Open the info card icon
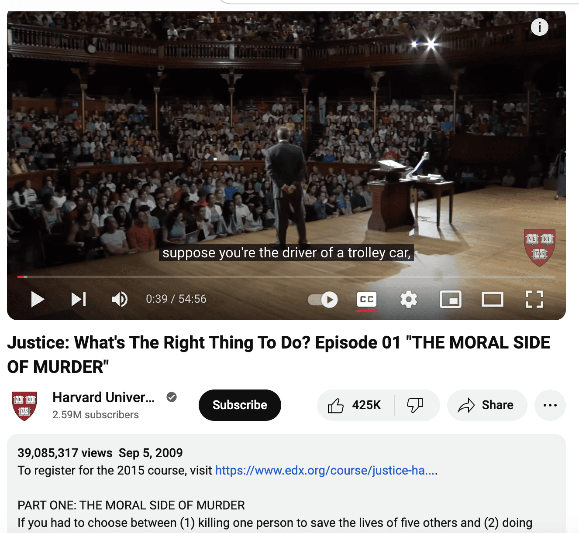The width and height of the screenshot is (579, 533). coord(540,27)
